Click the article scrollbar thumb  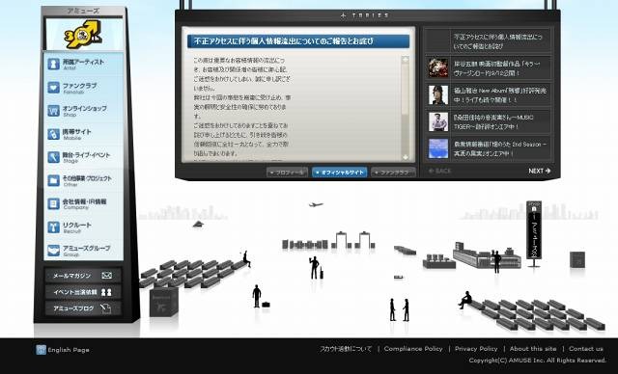405,90
